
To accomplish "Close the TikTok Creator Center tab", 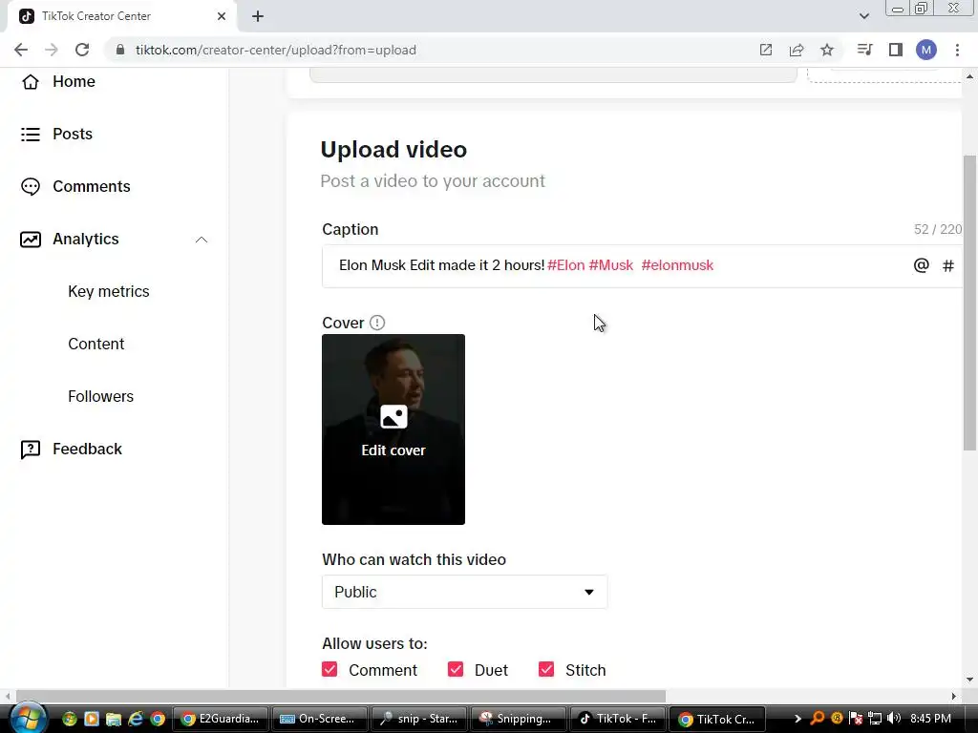I will coord(222,16).
